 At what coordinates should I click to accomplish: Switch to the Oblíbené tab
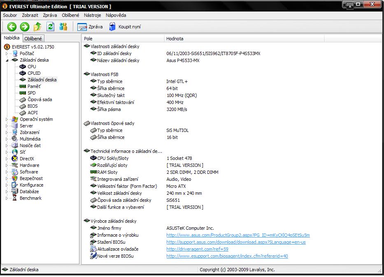(x=33, y=39)
